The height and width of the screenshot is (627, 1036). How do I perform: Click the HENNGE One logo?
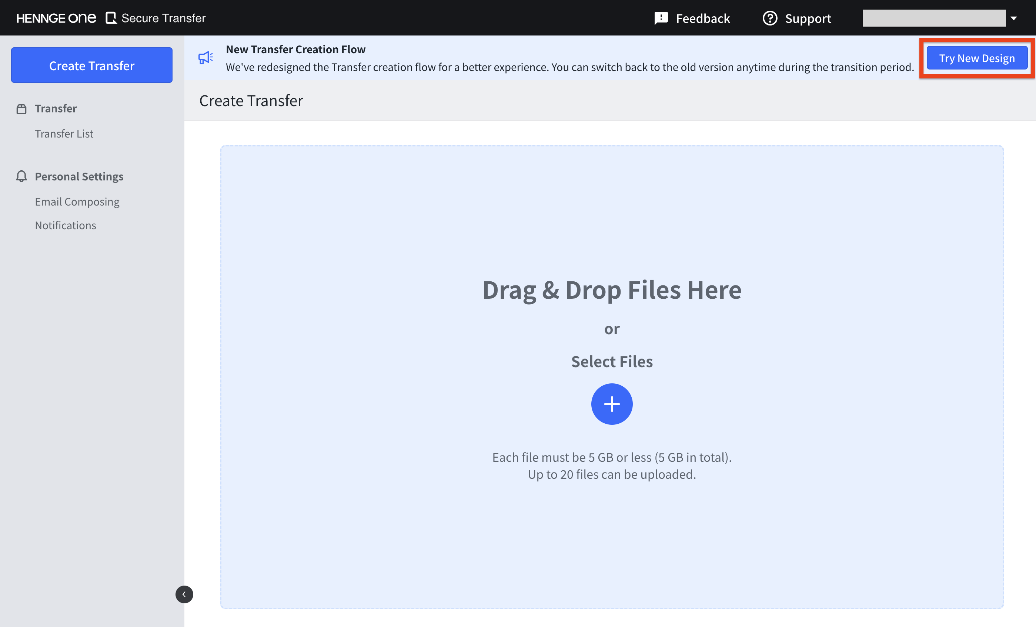pos(56,18)
